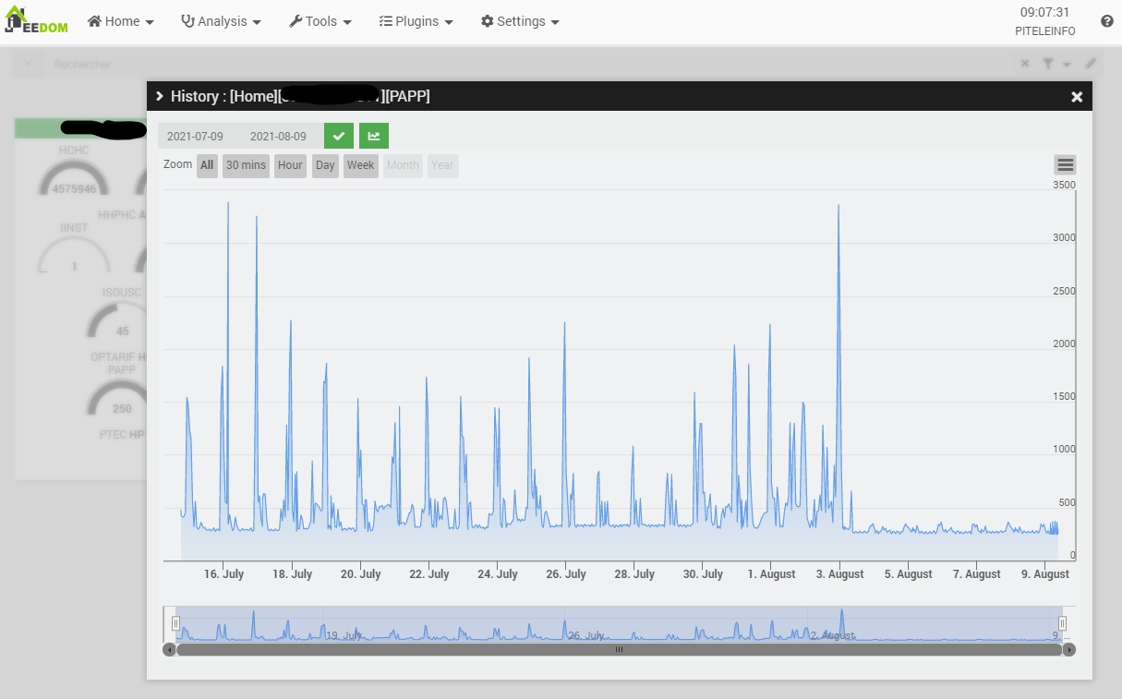Select the 30 mins zoom range
The image size is (1122, 699).
[246, 165]
